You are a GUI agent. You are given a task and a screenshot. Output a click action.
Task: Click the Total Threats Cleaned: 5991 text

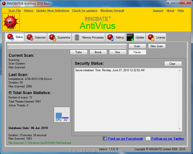point(24,101)
